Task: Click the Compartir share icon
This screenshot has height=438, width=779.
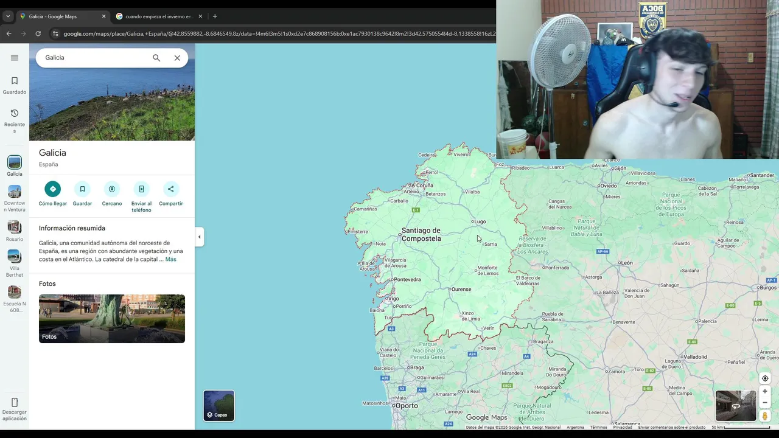Action: pyautogui.click(x=171, y=189)
